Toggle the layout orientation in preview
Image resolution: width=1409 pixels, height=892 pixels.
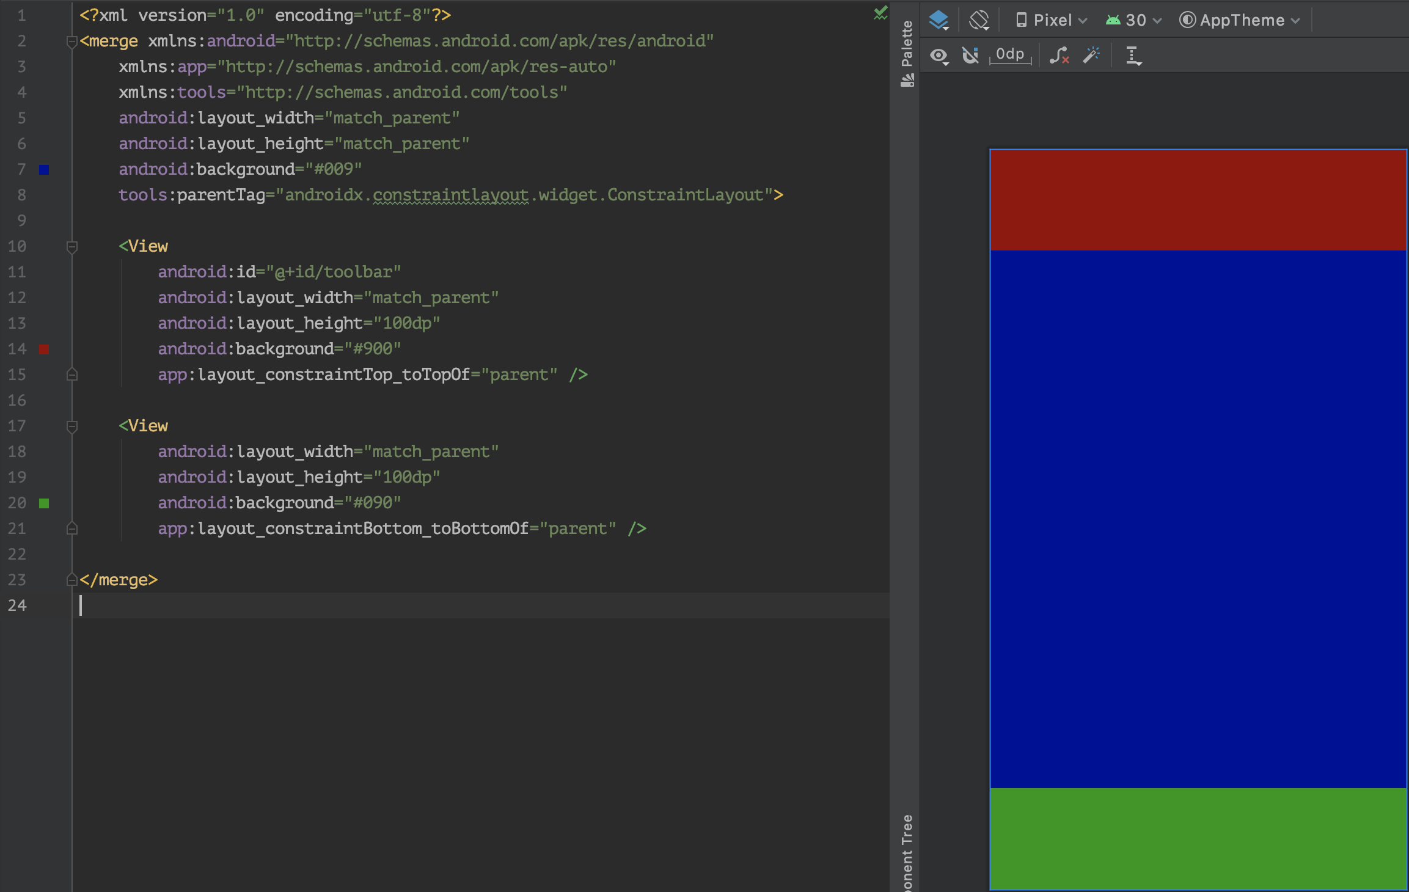pyautogui.click(x=979, y=20)
